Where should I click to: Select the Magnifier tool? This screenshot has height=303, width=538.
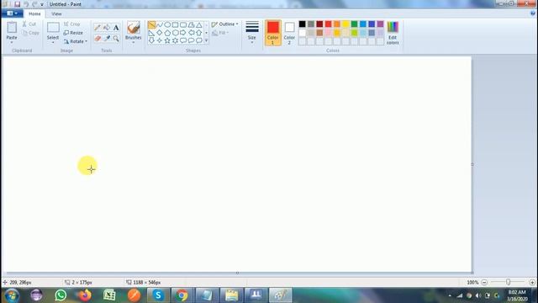pos(116,38)
